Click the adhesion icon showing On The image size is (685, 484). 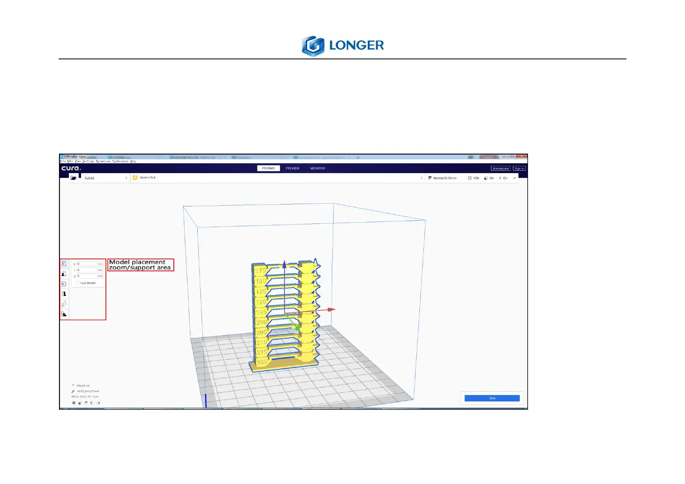500,178
